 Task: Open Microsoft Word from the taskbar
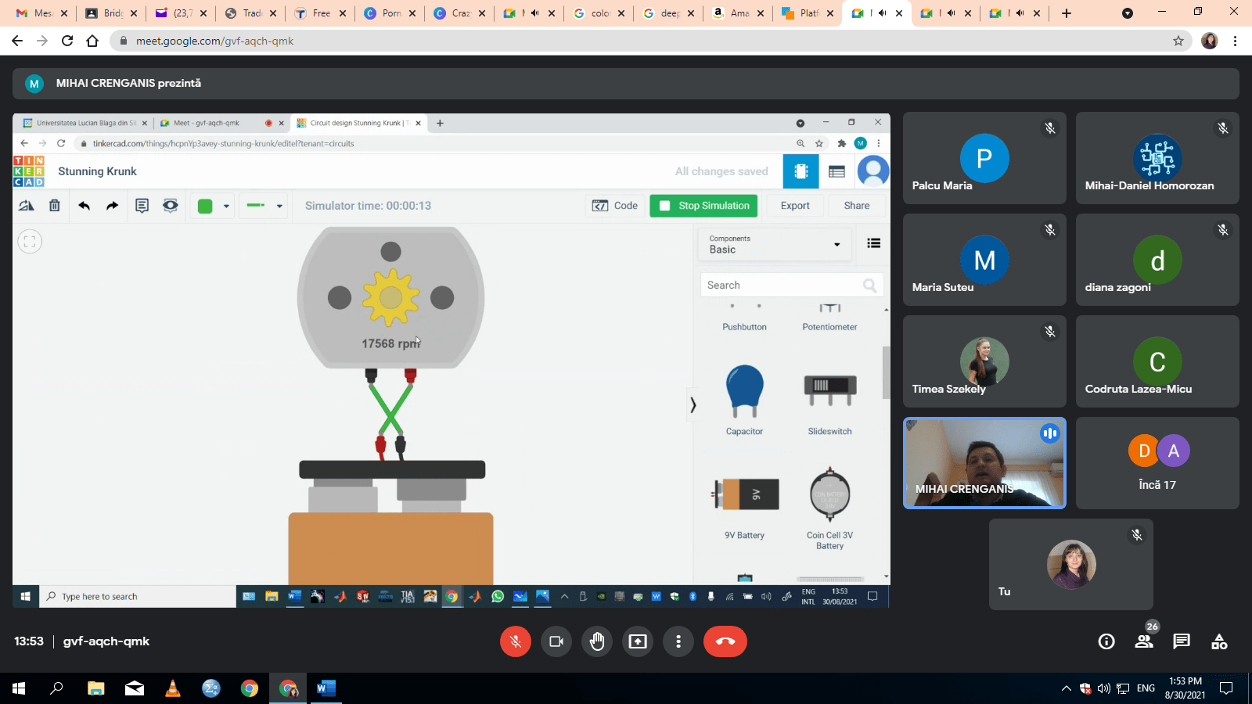(x=326, y=688)
